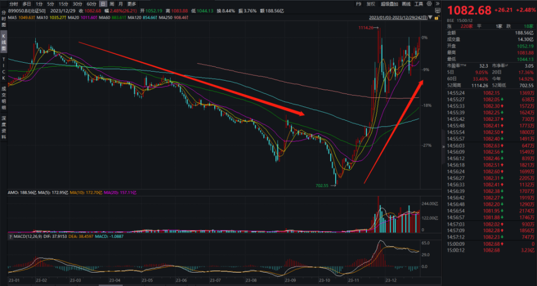Screen dimensions: 537x286
Task: Select the 15:00:12 trade tick row
Action: pos(490,250)
